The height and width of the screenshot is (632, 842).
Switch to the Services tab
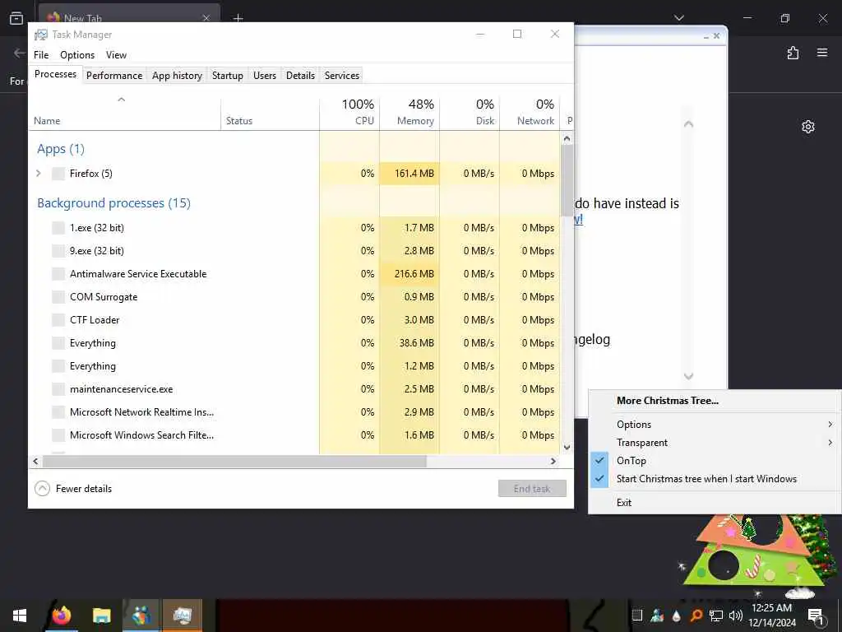tap(342, 76)
